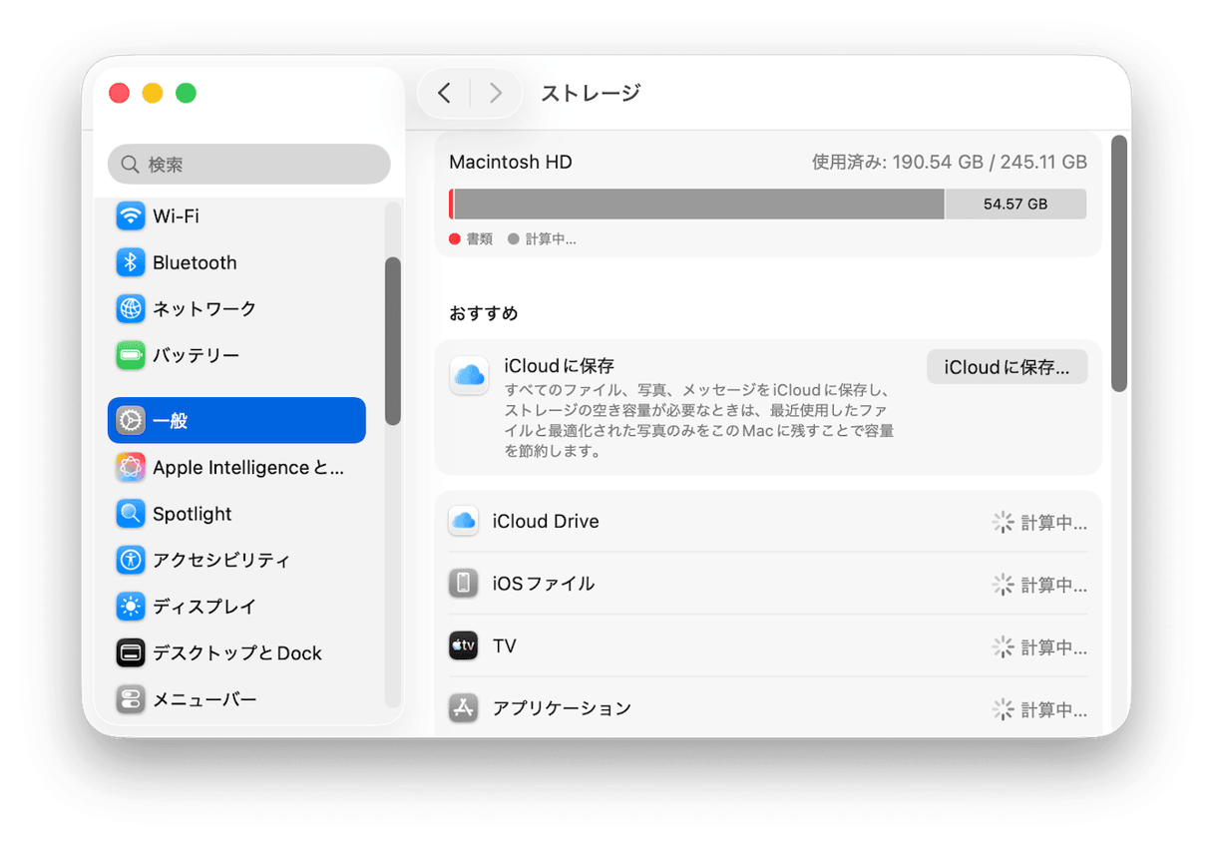Click the Apple TV app icon
Viewport: 1213px width, 845px height.
463,645
